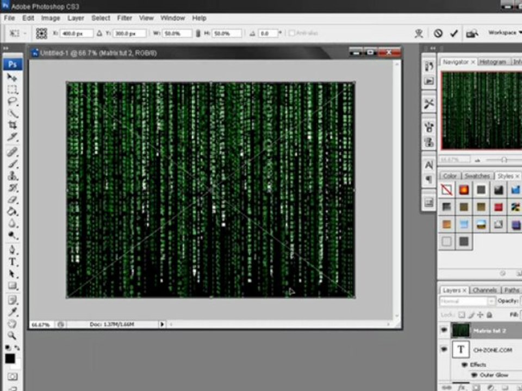Select the Eraser tool

pos(13,199)
